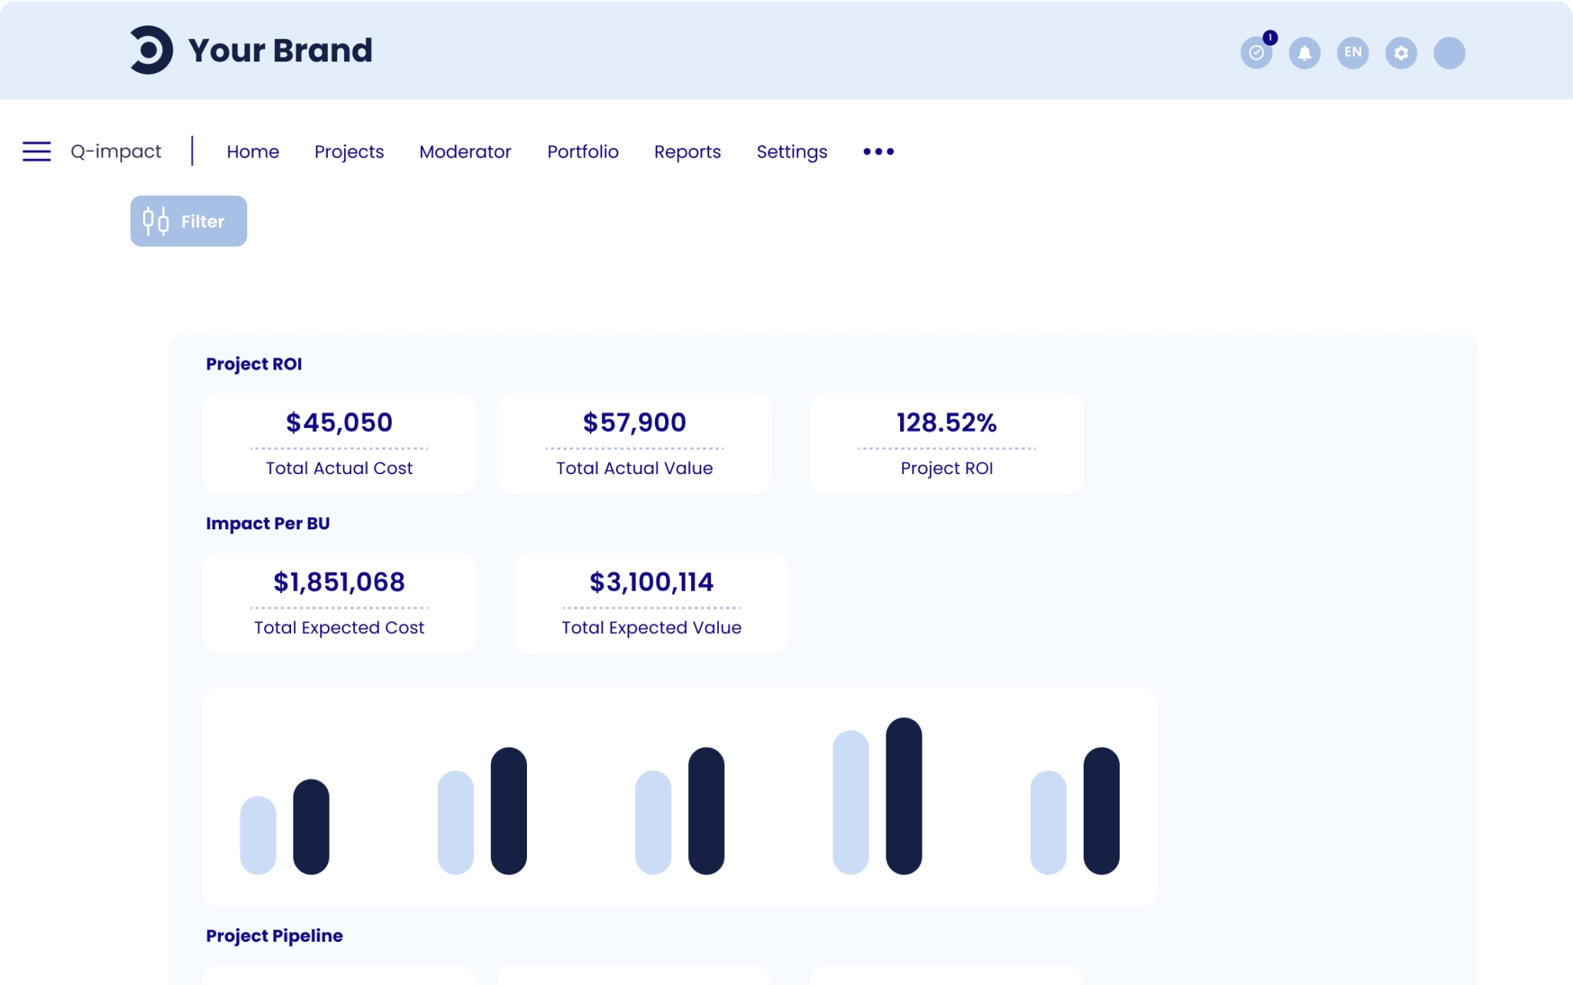Click the Filter button
The height and width of the screenshot is (985, 1573).
click(188, 221)
